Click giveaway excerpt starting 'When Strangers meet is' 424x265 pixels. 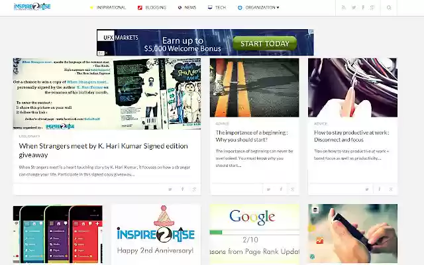[105, 171]
